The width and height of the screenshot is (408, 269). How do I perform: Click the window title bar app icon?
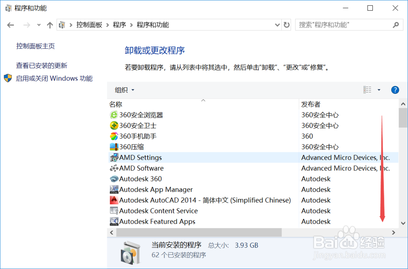pyautogui.click(x=8, y=8)
